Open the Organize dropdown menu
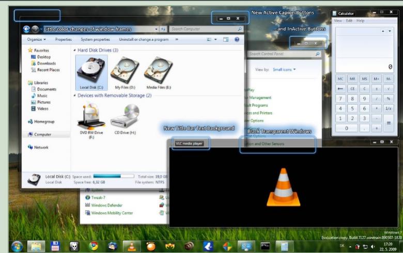The image size is (403, 253). click(x=37, y=39)
